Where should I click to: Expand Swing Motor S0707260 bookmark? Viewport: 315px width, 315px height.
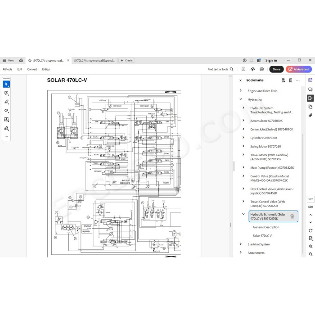[243, 146]
